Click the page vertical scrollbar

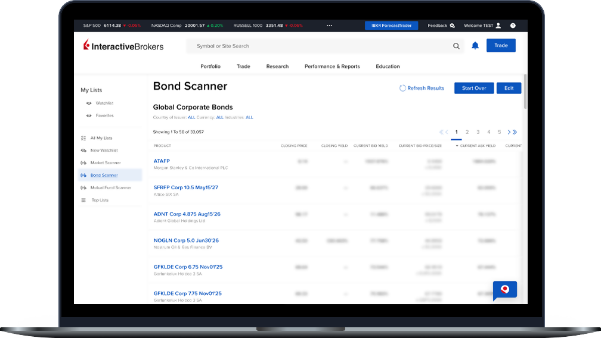tap(525, 92)
